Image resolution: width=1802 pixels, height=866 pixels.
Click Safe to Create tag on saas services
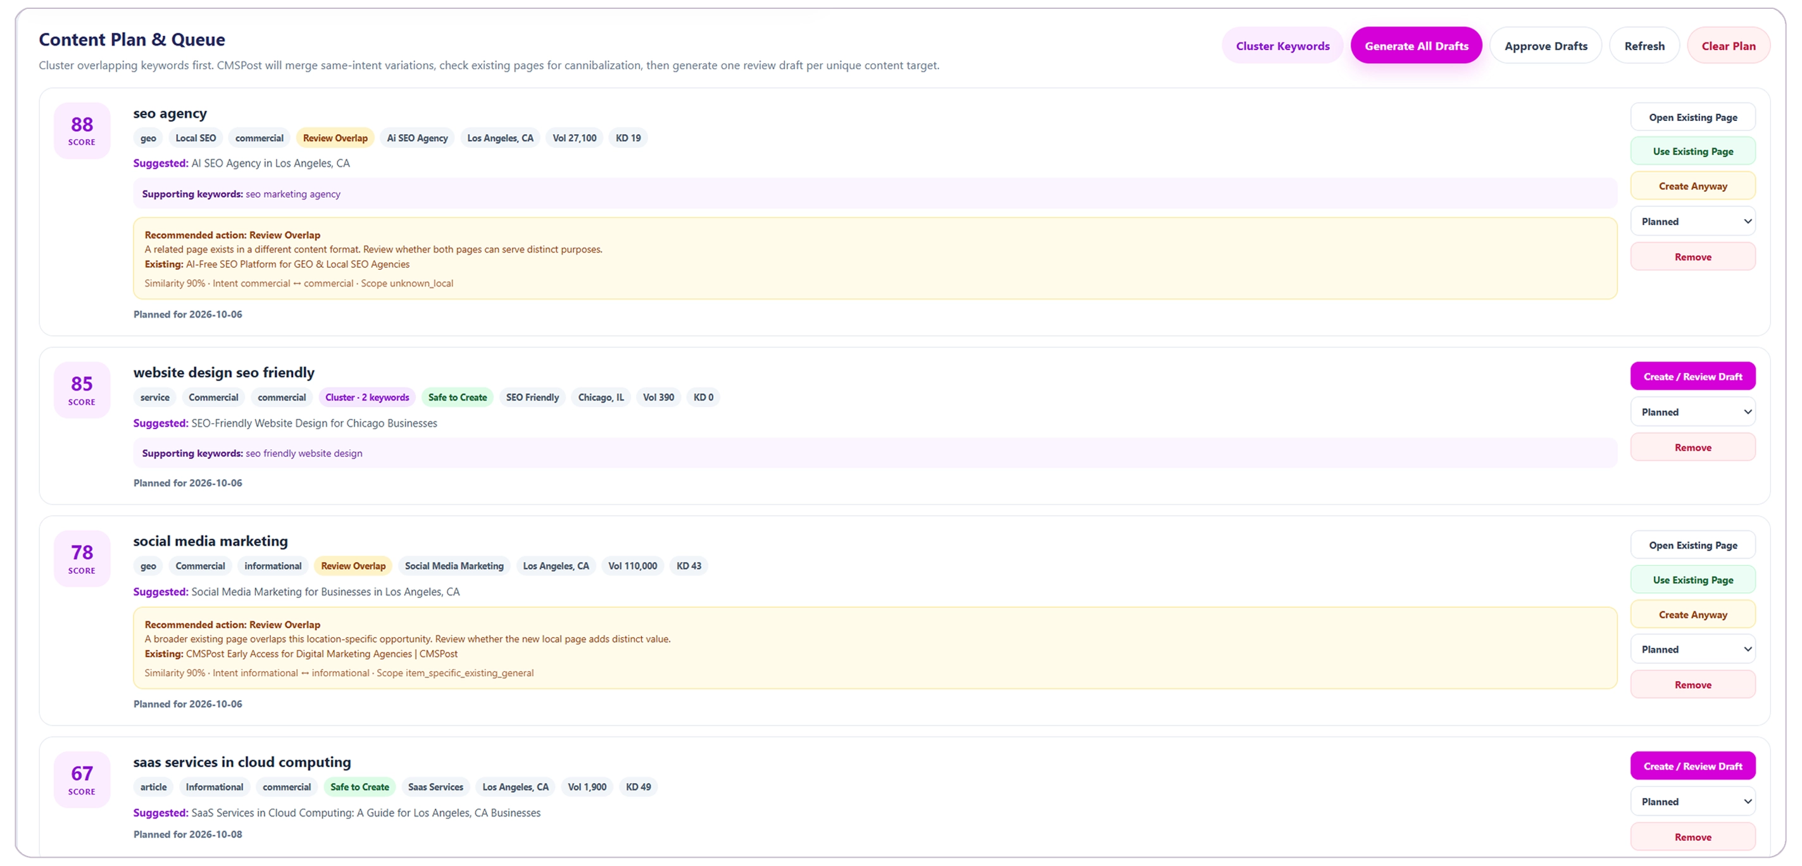(360, 787)
